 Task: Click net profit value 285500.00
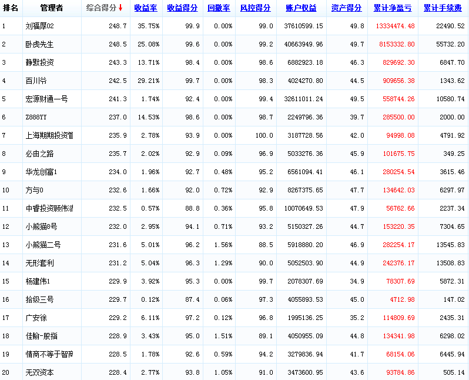pos(398,117)
